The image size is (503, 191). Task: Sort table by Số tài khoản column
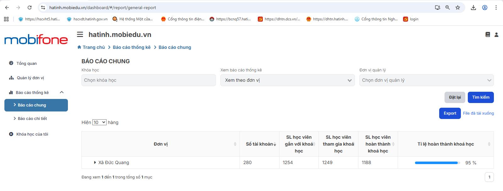[274, 144]
